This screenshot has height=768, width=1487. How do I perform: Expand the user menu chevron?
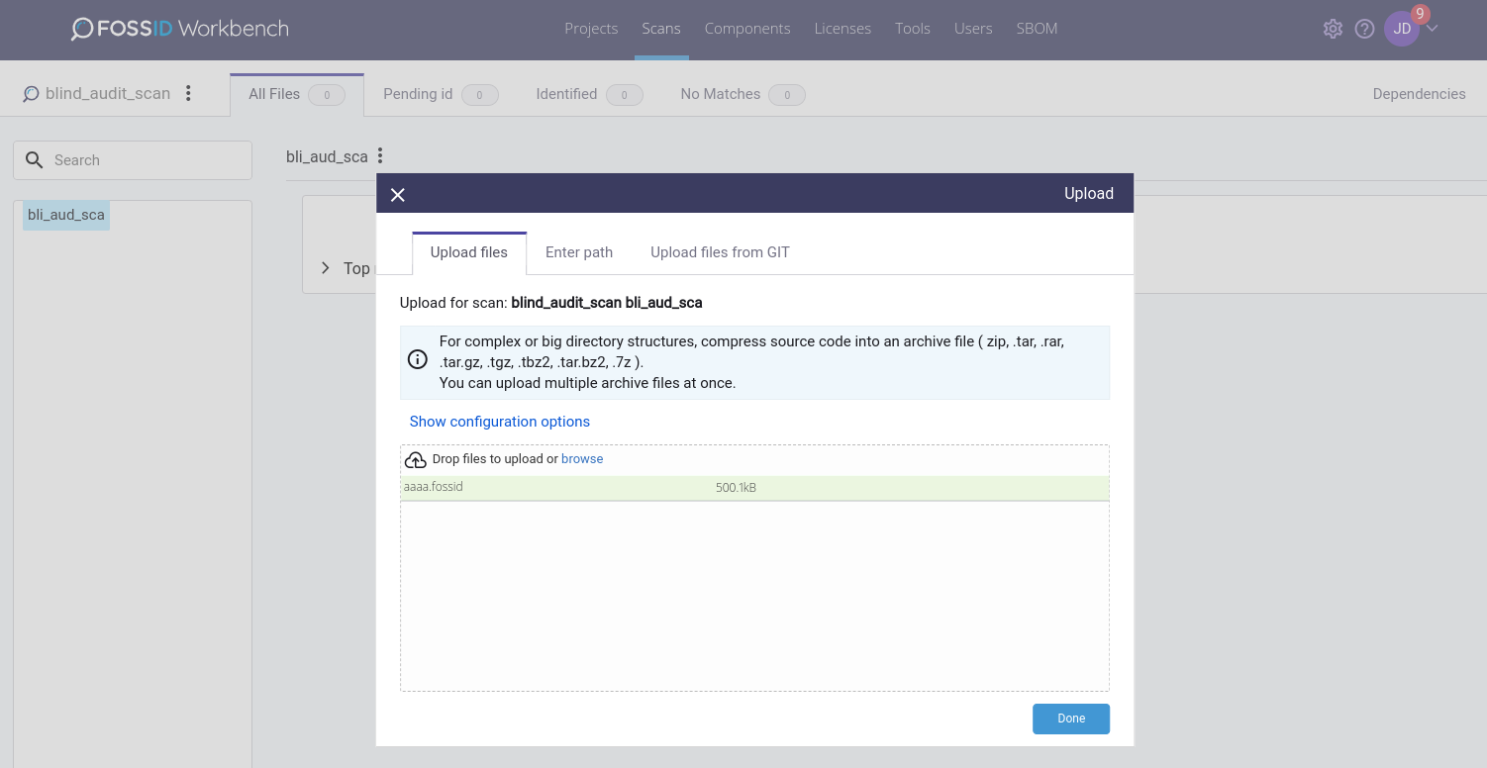pos(1432,28)
